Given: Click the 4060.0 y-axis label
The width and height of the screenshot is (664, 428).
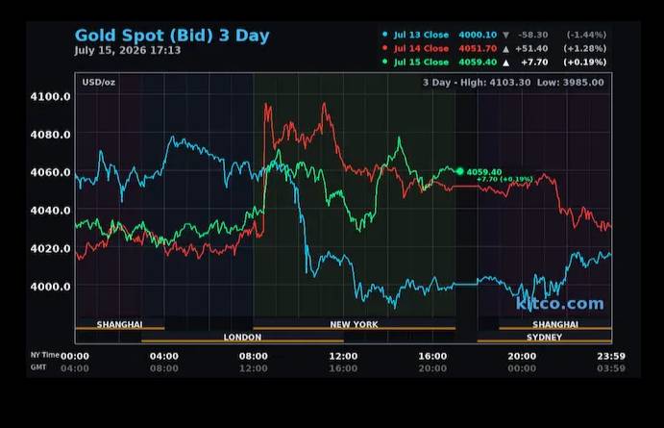Looking at the screenshot, I should (x=50, y=172).
